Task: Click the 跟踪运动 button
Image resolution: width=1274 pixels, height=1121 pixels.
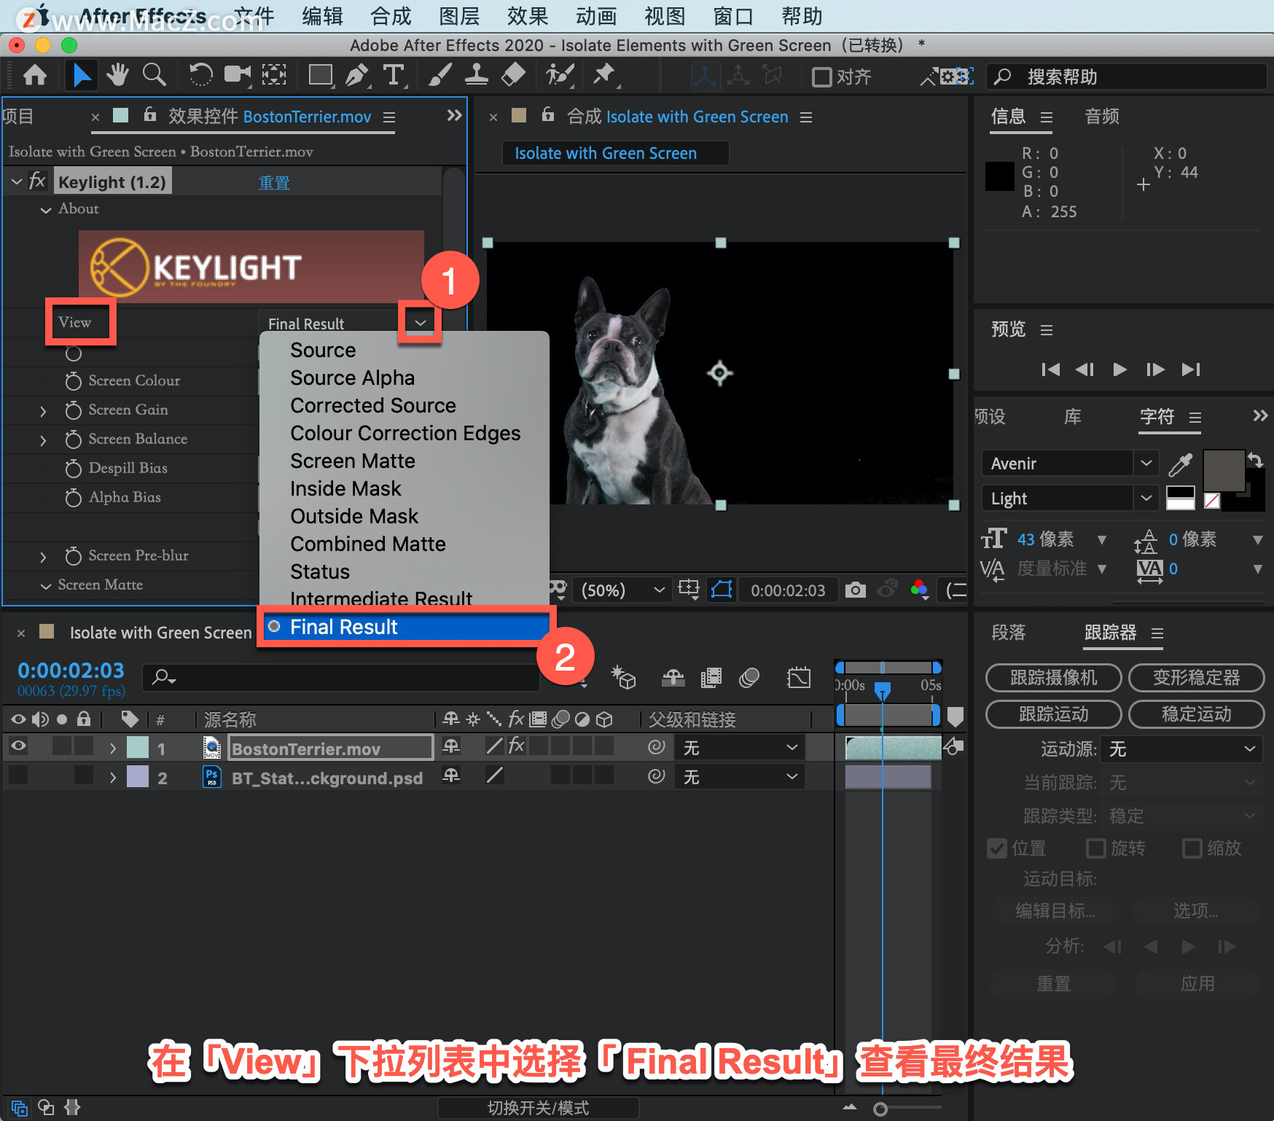Action: [1053, 714]
